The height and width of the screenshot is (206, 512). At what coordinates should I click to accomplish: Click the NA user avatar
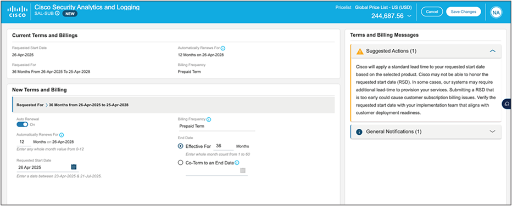tap(496, 13)
